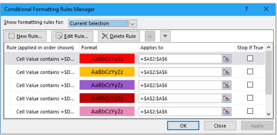277x135 pixels.
Task: Click range selector icon for red rule
Action: click(x=226, y=59)
